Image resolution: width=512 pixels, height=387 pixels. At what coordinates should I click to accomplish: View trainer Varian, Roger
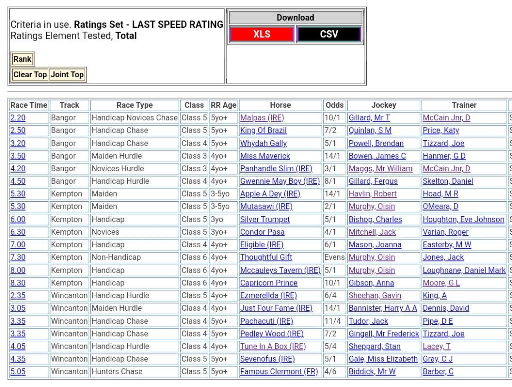[445, 232]
